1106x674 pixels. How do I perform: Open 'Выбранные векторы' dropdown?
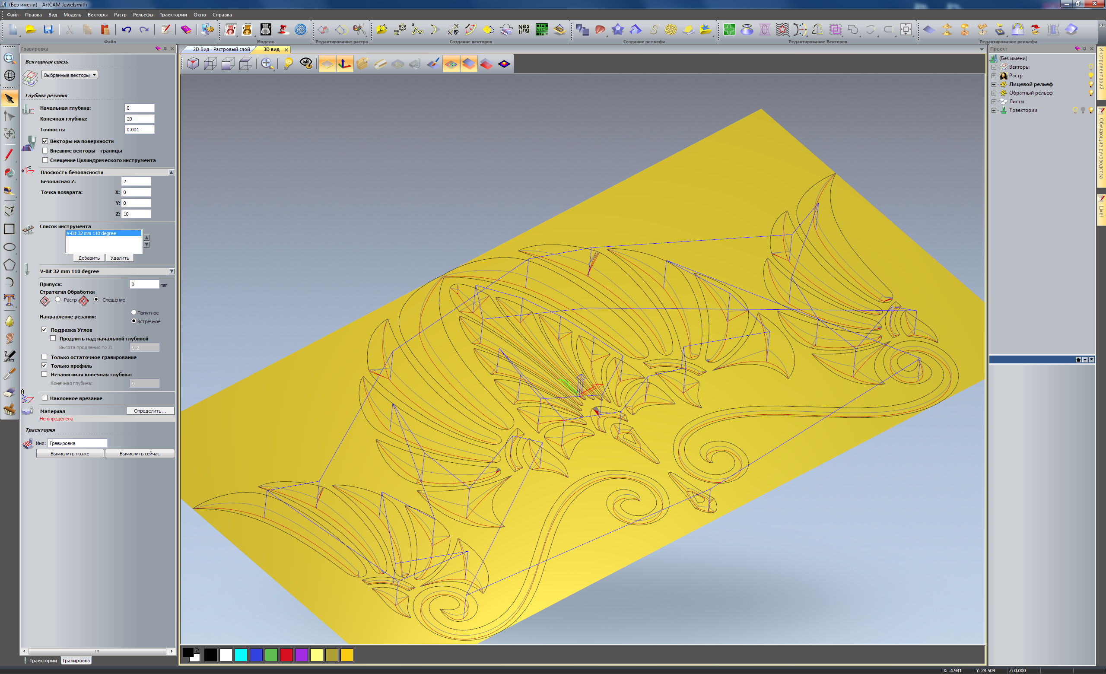(70, 75)
